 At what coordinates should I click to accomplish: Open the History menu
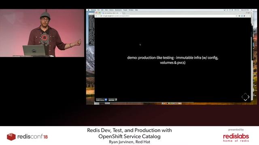click(x=111, y=10)
